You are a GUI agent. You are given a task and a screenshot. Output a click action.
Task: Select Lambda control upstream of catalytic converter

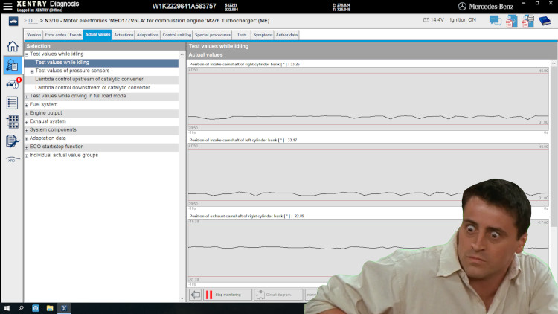tap(89, 79)
